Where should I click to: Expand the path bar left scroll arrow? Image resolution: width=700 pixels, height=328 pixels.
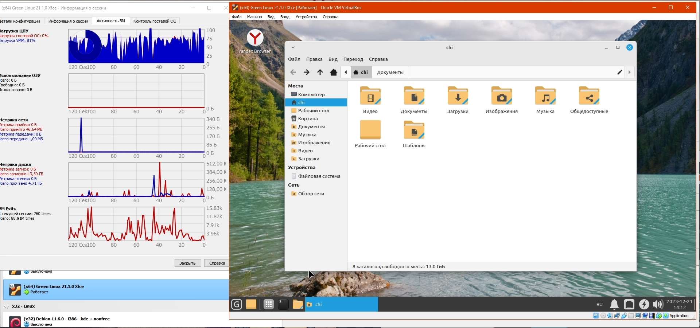coord(346,72)
